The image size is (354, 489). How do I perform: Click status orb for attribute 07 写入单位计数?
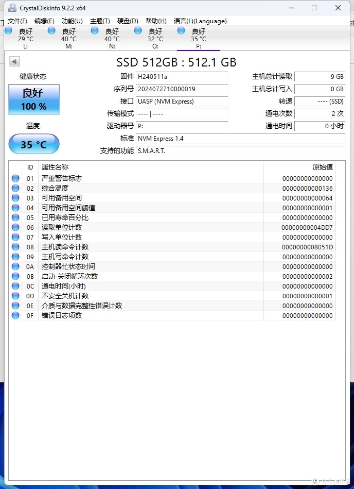pyautogui.click(x=15, y=237)
